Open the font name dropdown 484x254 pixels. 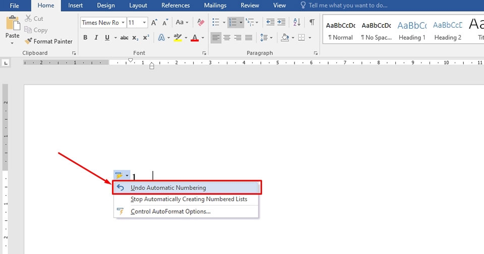tap(123, 23)
